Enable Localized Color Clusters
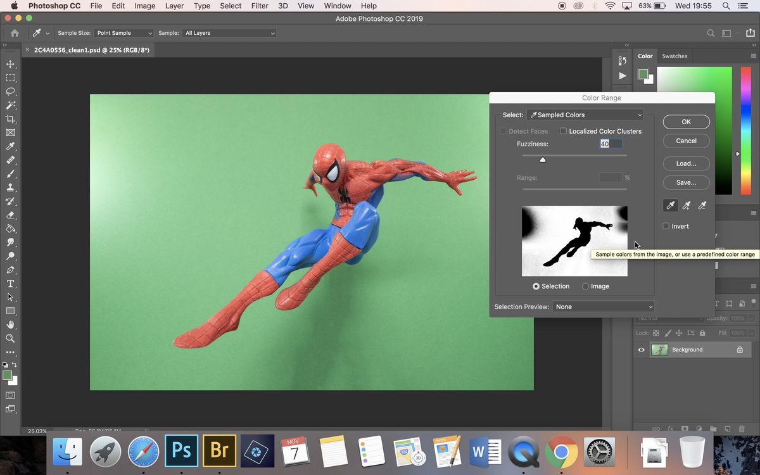 tap(563, 130)
